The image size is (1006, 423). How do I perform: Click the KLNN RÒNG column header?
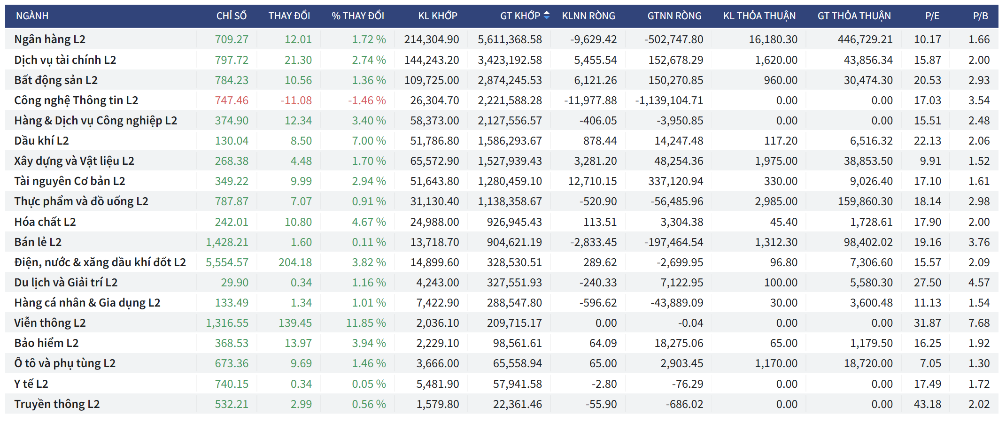[x=588, y=16]
